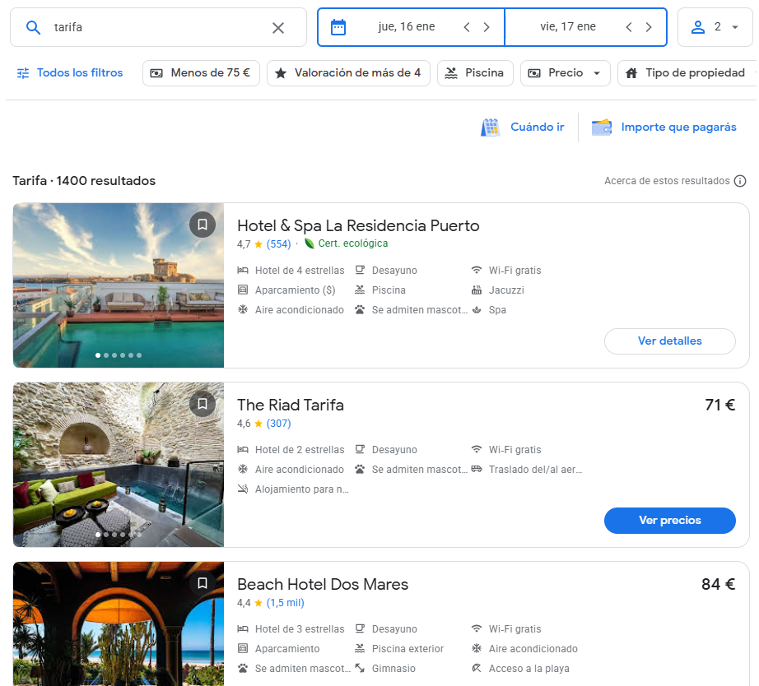Open the (307) reviews link
The image size is (759, 686).
(x=279, y=424)
